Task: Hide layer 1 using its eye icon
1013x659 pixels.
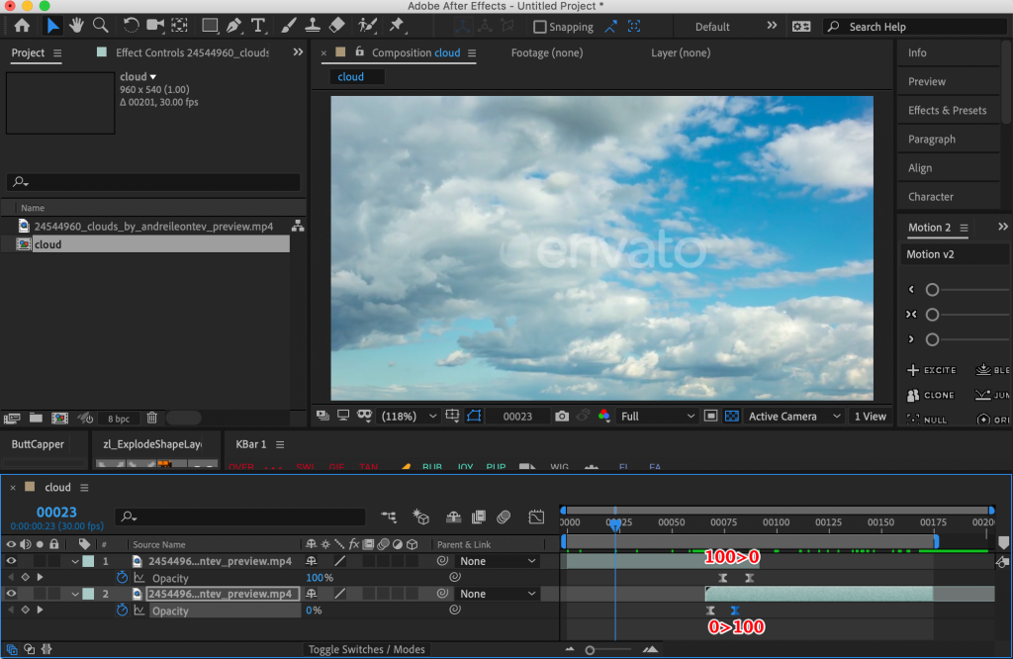Action: pos(12,561)
